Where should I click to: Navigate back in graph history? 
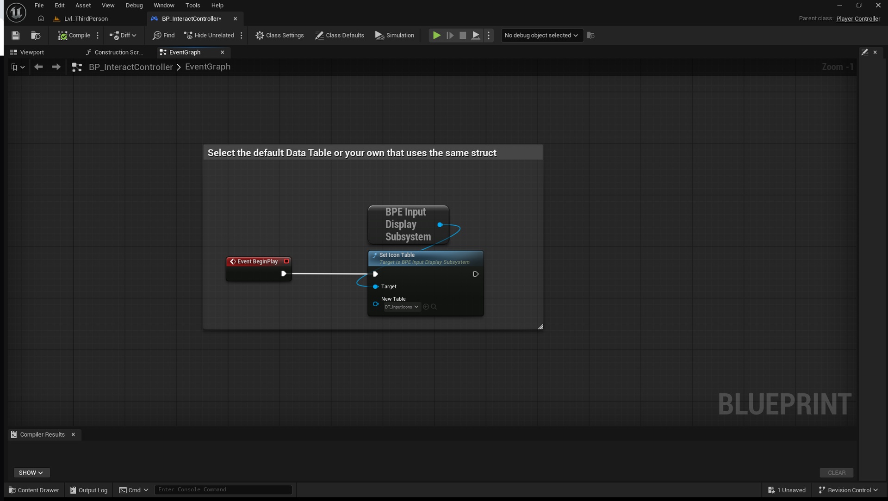[38, 67]
